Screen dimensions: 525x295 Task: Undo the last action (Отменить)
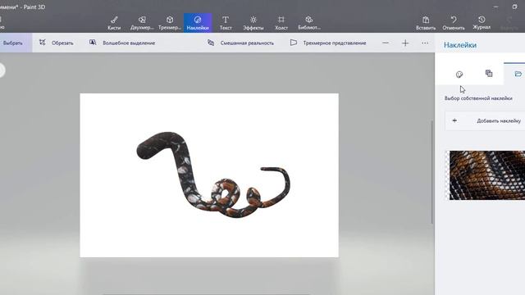tap(454, 23)
